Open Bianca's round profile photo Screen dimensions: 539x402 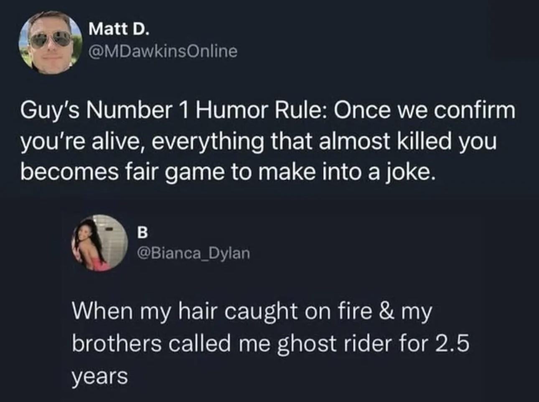(100, 243)
